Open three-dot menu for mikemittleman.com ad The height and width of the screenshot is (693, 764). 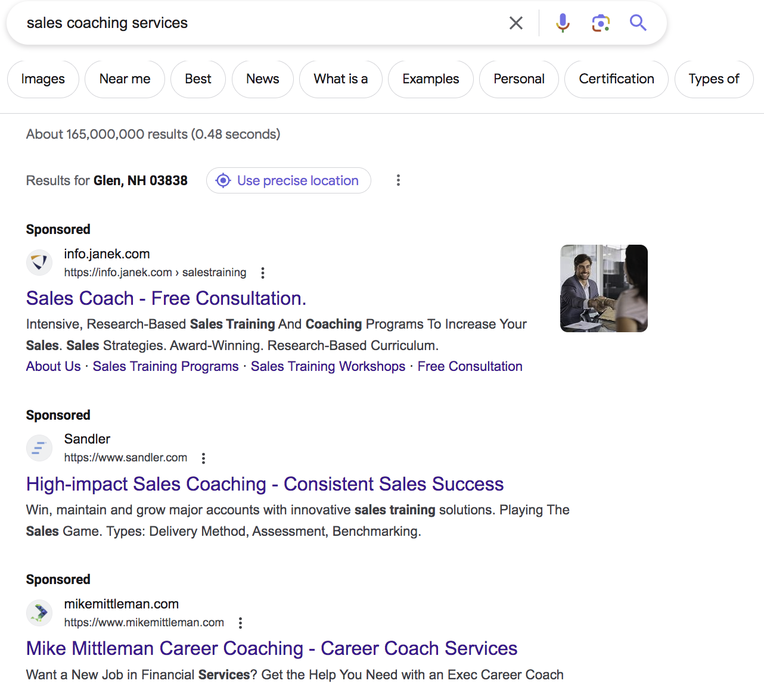[x=240, y=623]
